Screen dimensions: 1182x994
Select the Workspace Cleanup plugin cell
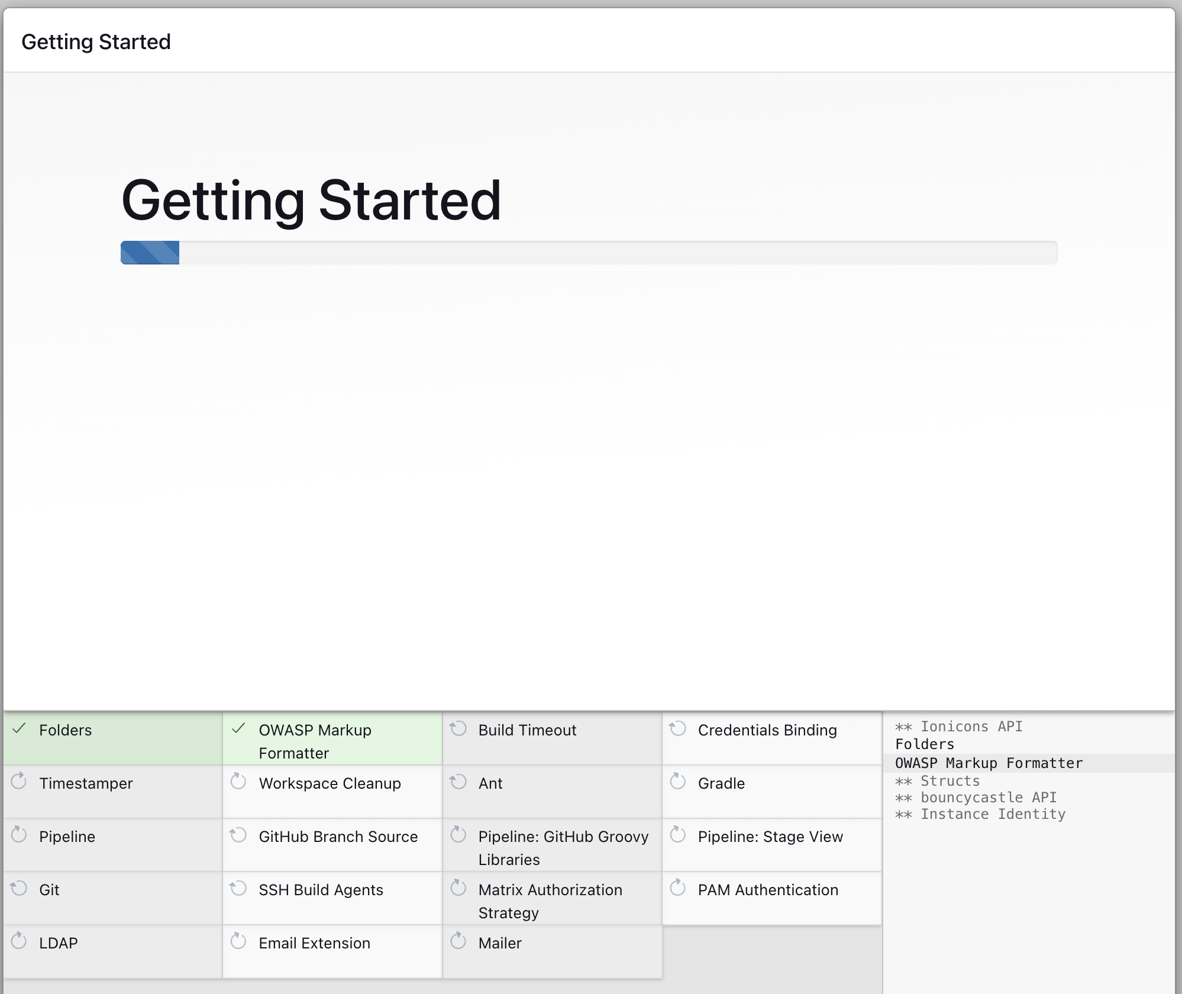330,783
